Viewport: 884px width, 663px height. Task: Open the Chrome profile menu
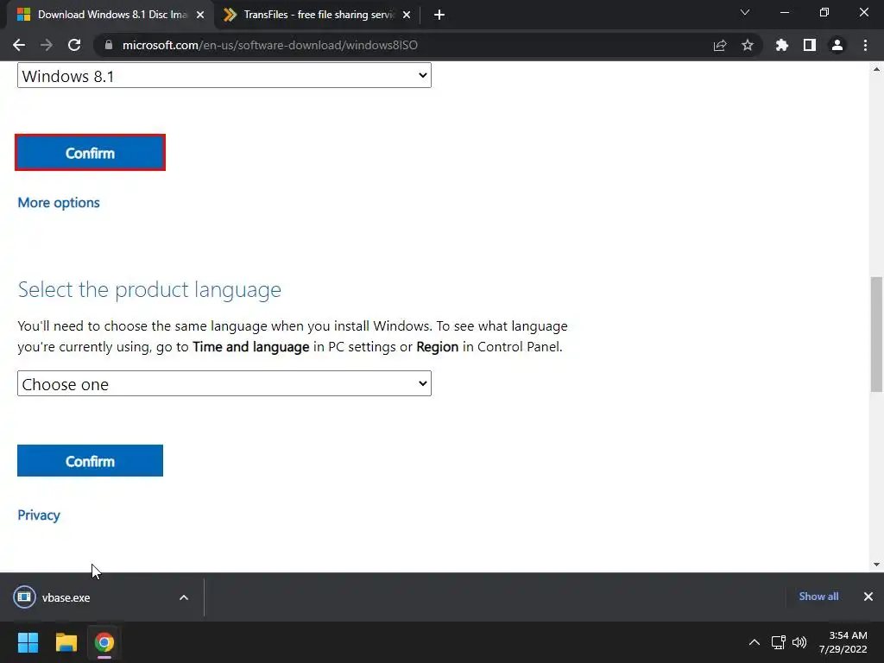pyautogui.click(x=837, y=45)
